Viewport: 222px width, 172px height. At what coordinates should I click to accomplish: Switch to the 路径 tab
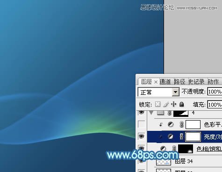point(179,82)
